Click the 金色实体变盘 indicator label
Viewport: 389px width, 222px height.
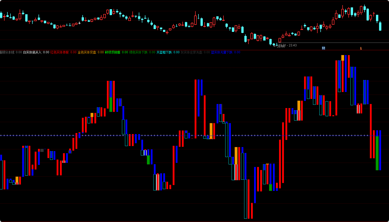(87, 52)
